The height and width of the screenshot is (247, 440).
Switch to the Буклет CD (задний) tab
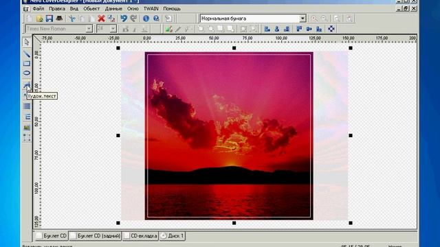tap(96, 236)
